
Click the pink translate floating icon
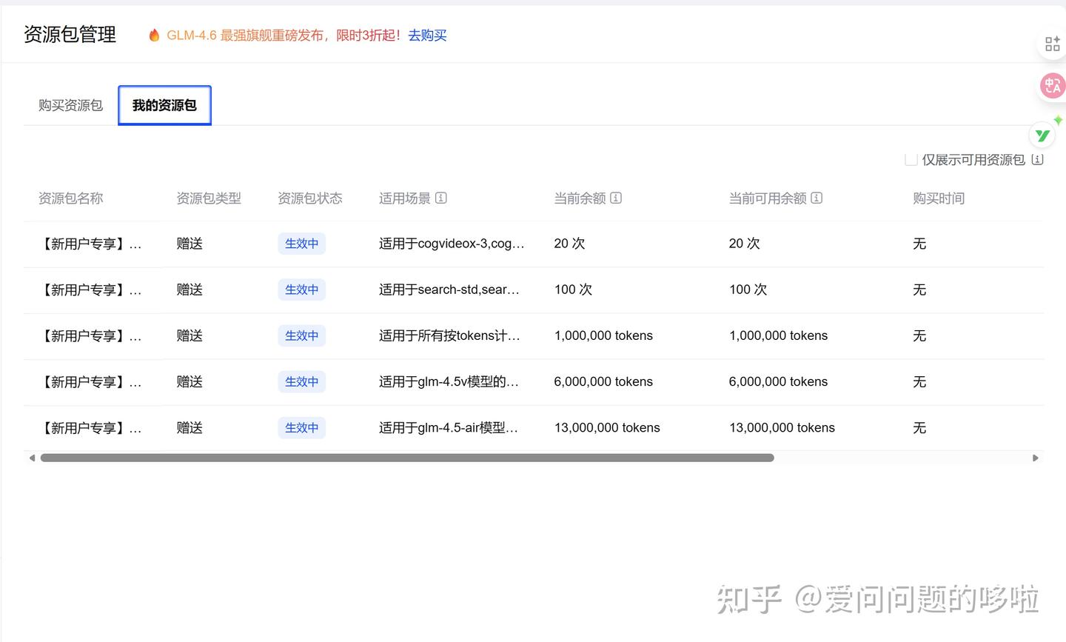[1053, 85]
